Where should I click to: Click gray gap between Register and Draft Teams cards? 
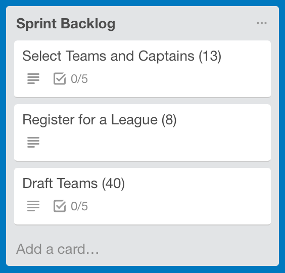(142, 165)
